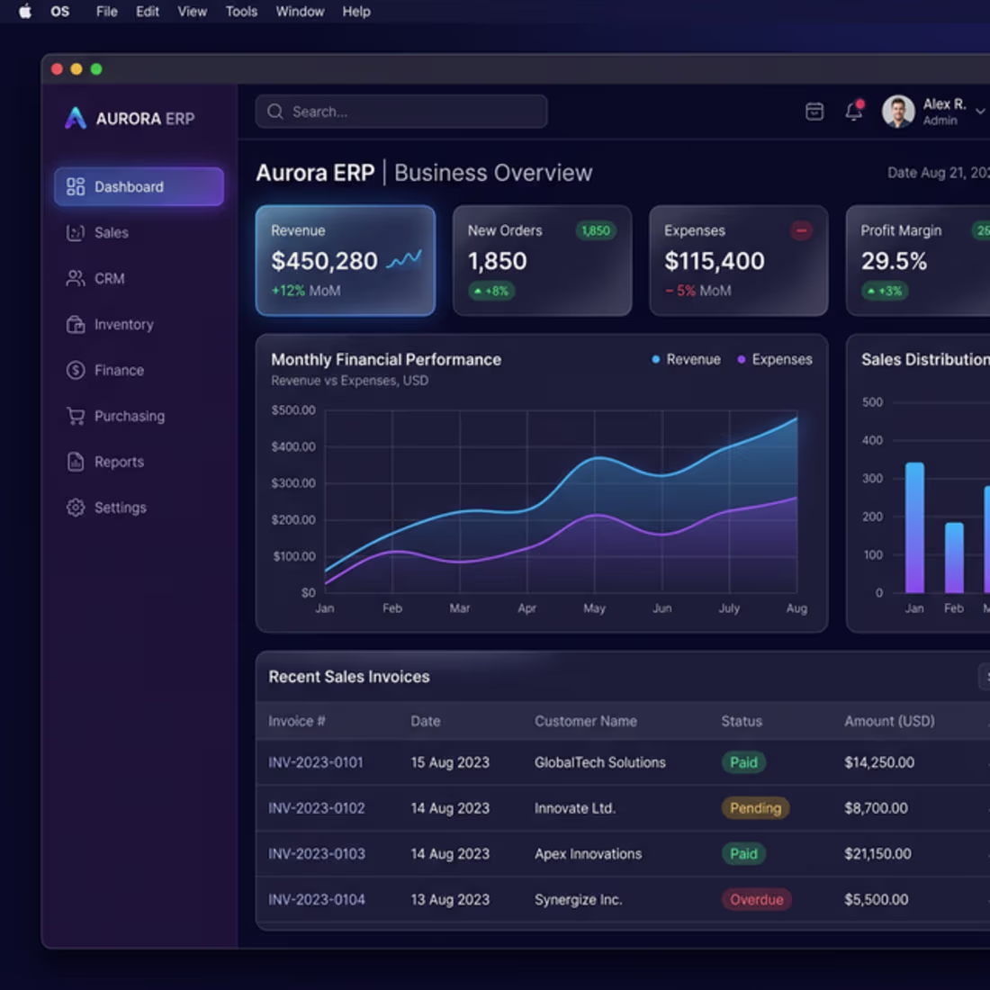This screenshot has width=990, height=990.
Task: Toggle the Expenses legend in the chart
Action: tap(772, 358)
